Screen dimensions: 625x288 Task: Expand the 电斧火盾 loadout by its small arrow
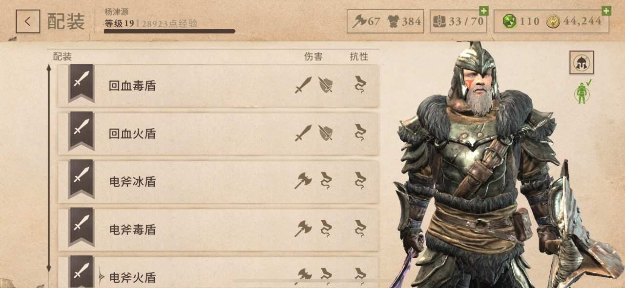[x=102, y=277]
